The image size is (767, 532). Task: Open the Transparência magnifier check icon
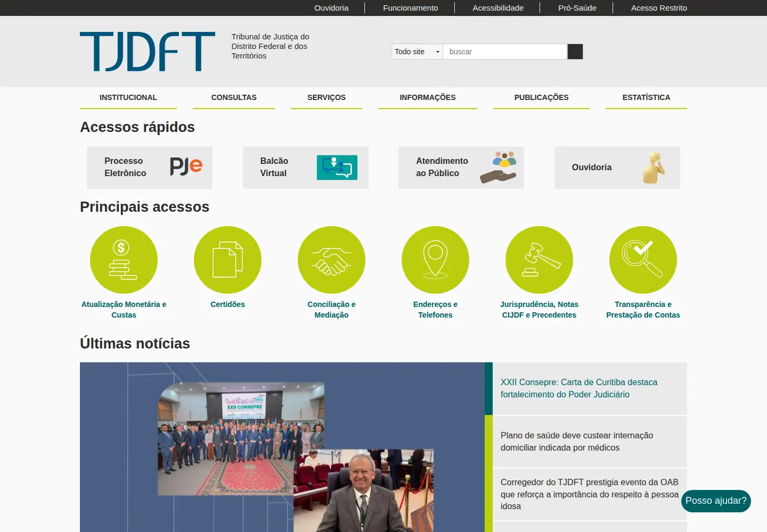[x=643, y=260]
